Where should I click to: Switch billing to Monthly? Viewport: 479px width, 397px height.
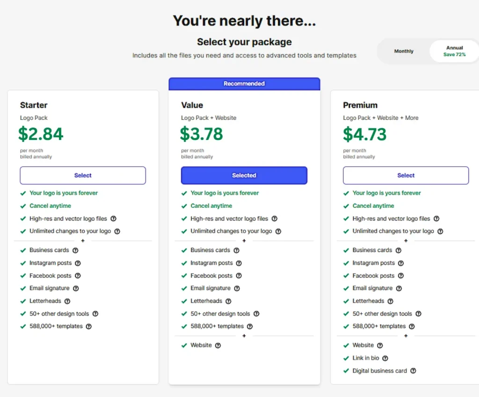click(x=404, y=51)
